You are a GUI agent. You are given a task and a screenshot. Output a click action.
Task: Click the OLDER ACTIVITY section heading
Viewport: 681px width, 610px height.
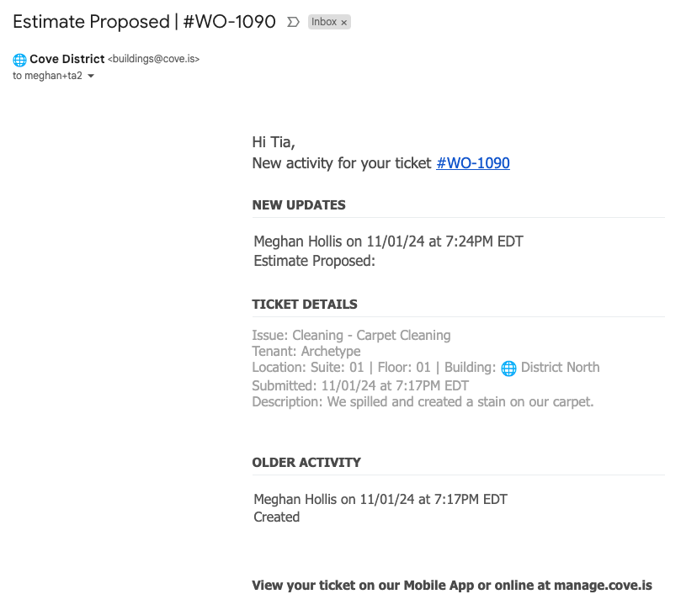point(306,463)
